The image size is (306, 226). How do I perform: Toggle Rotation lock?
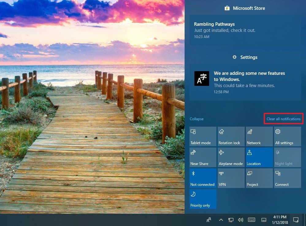(x=231, y=136)
